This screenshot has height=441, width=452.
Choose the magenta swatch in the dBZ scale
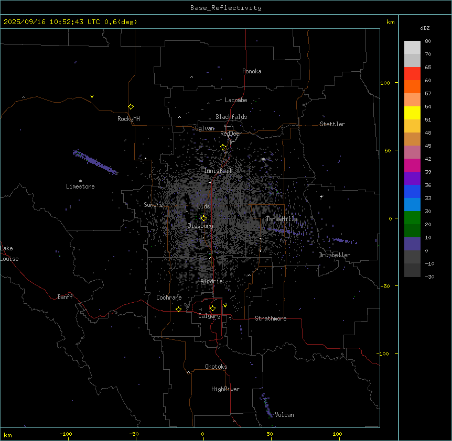tap(412, 165)
